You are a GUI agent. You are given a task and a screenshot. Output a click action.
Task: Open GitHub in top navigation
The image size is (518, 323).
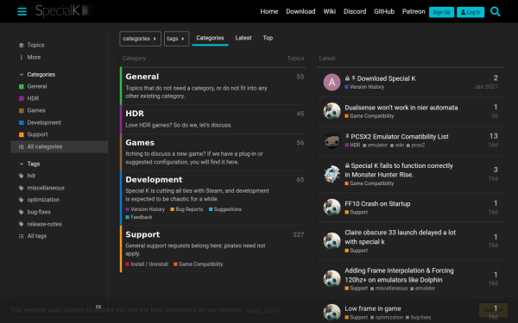tap(384, 11)
